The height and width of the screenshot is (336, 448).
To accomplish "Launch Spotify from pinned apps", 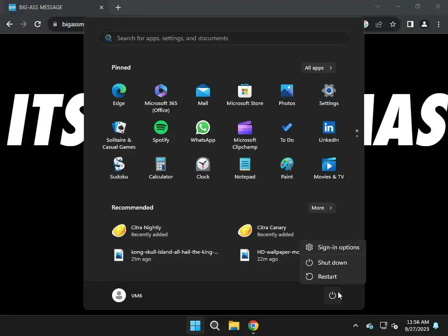I will 161,132.
